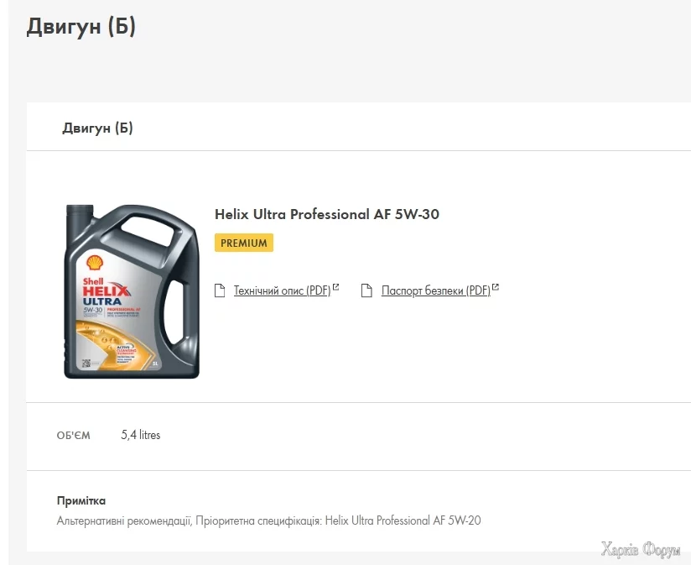Click the Харків Форум watermark
The width and height of the screenshot is (691, 565).
pyautogui.click(x=641, y=550)
